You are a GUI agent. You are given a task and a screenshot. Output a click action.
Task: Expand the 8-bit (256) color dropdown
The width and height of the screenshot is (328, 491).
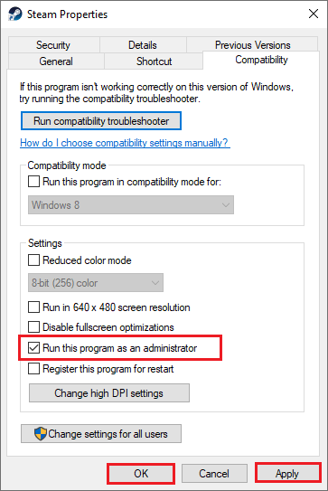click(x=96, y=283)
